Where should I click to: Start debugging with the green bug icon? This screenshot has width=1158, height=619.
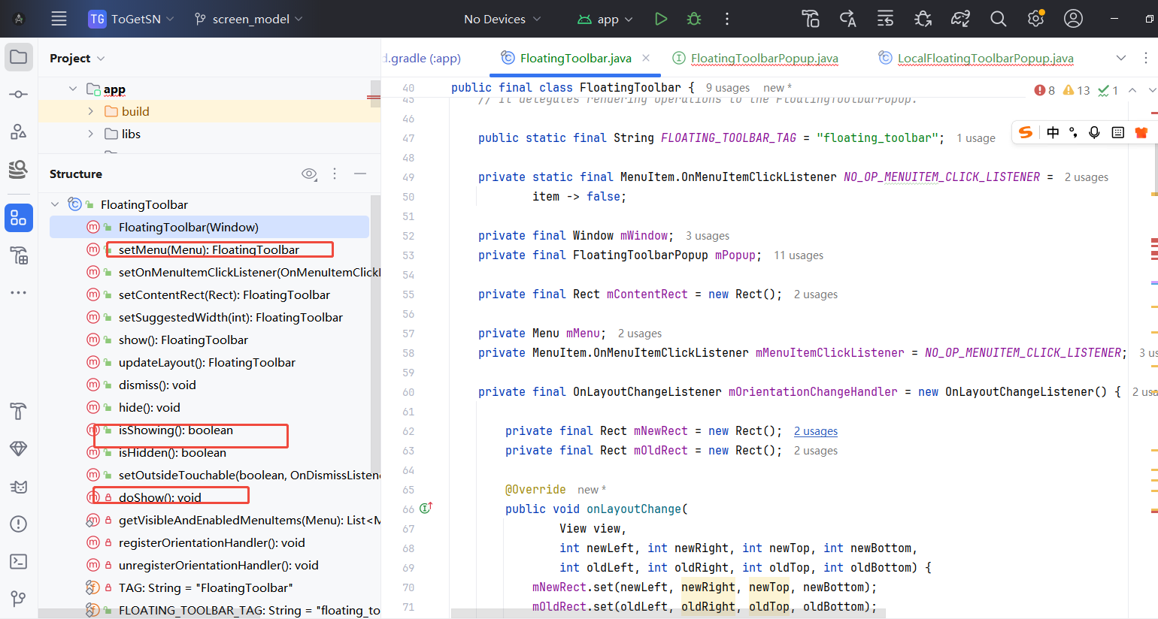tap(694, 19)
